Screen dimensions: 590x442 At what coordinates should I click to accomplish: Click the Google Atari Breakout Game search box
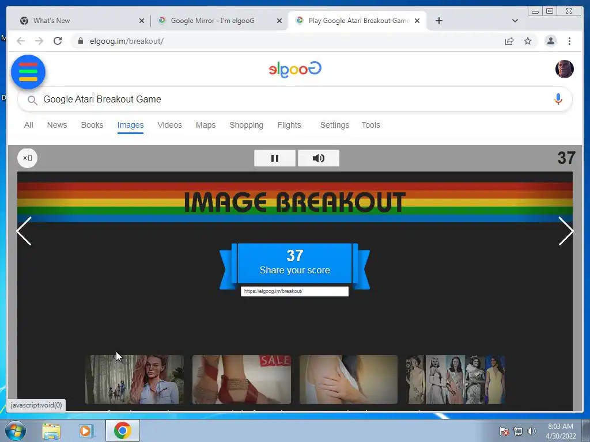[x=294, y=99]
